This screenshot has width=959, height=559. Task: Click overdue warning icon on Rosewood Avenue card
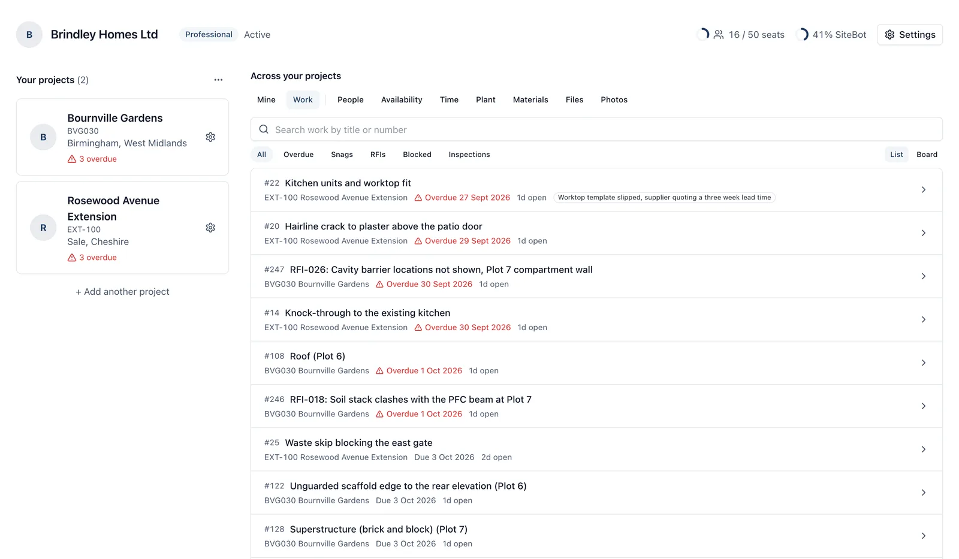72,258
